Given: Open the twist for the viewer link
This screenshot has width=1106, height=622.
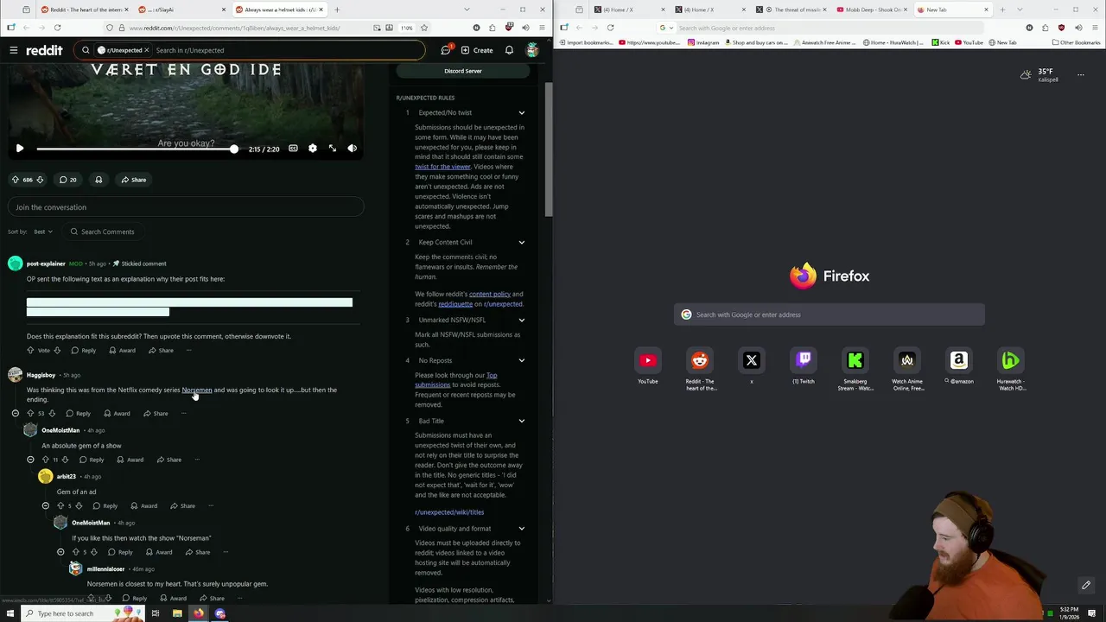Looking at the screenshot, I should (442, 167).
